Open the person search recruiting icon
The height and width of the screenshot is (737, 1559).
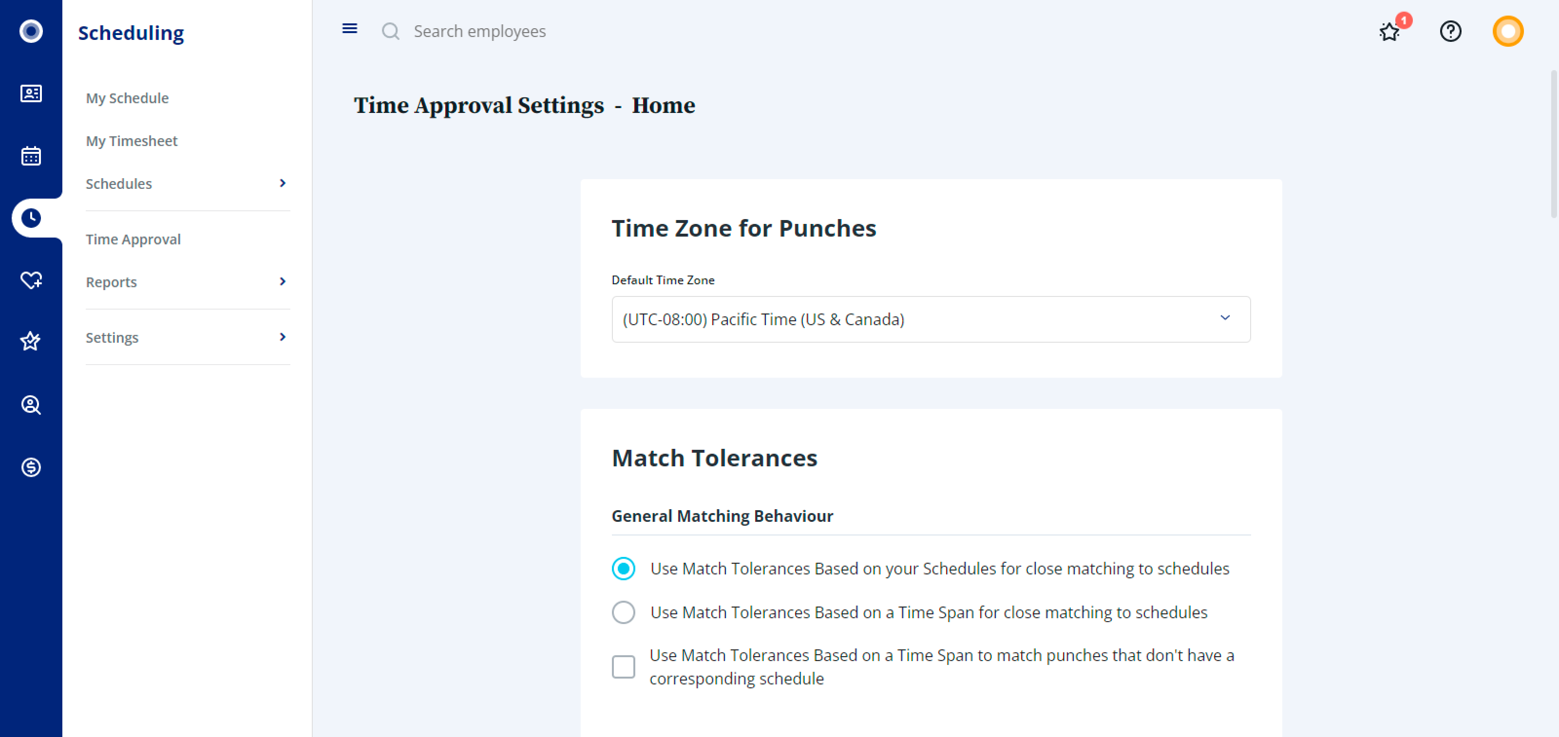(x=31, y=405)
